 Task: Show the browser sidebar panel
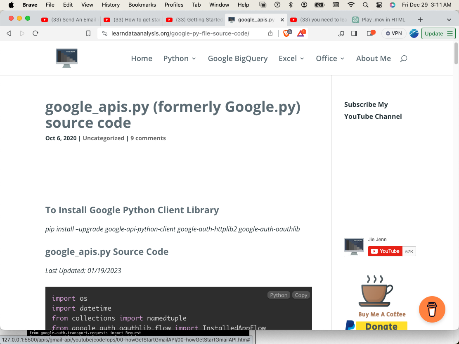pos(354,33)
